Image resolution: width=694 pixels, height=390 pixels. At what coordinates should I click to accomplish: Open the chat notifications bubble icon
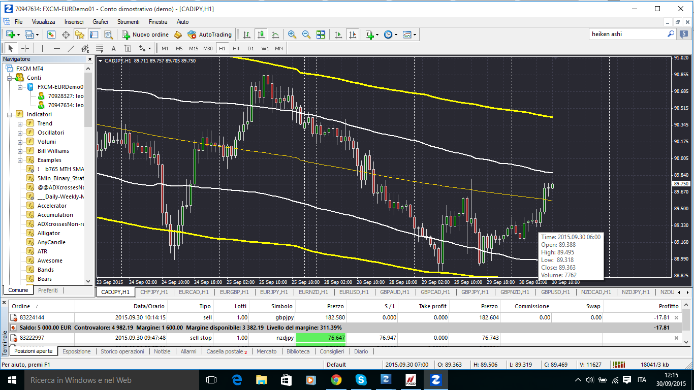pyautogui.click(x=684, y=34)
